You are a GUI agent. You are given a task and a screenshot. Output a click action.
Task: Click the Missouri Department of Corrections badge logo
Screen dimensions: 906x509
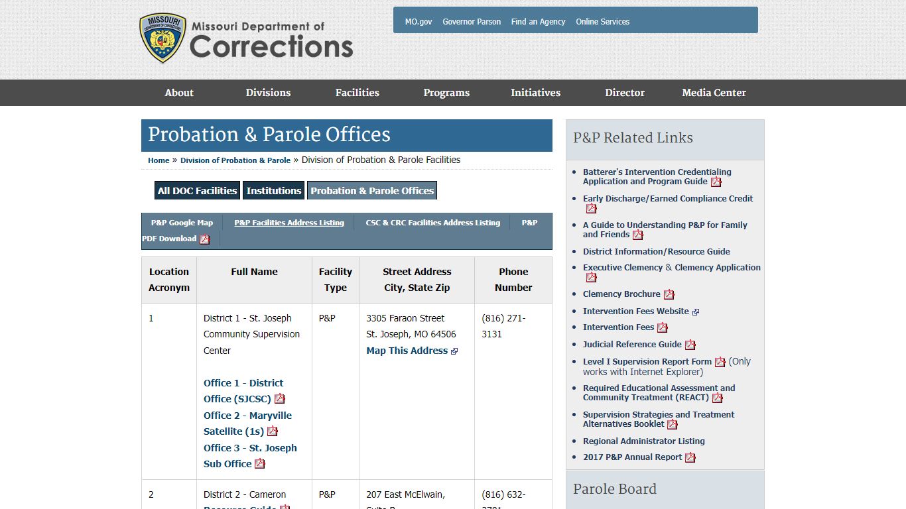(x=162, y=38)
